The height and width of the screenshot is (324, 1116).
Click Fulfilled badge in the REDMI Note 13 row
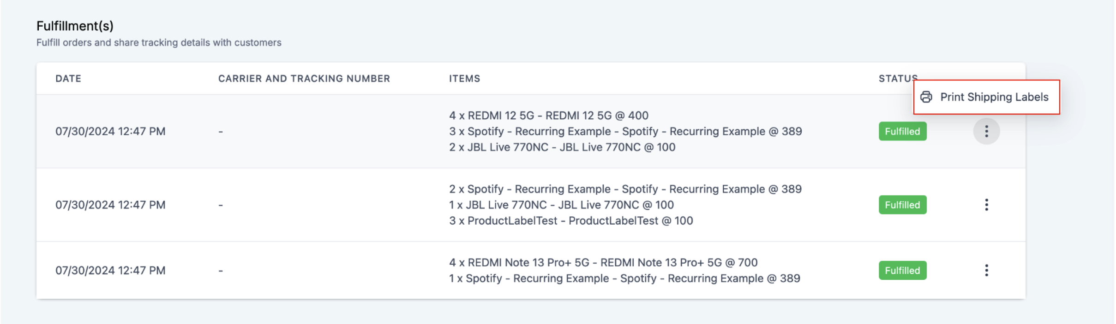[902, 270]
